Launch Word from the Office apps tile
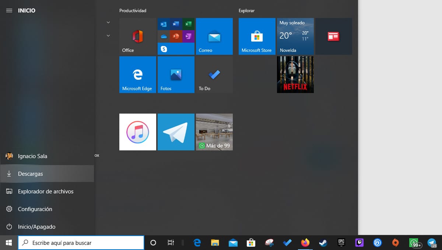Viewport: 442px width, 250px height. (x=176, y=24)
